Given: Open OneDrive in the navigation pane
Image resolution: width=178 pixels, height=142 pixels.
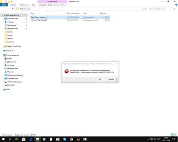Looking at the screenshot, I should [x=10, y=51].
